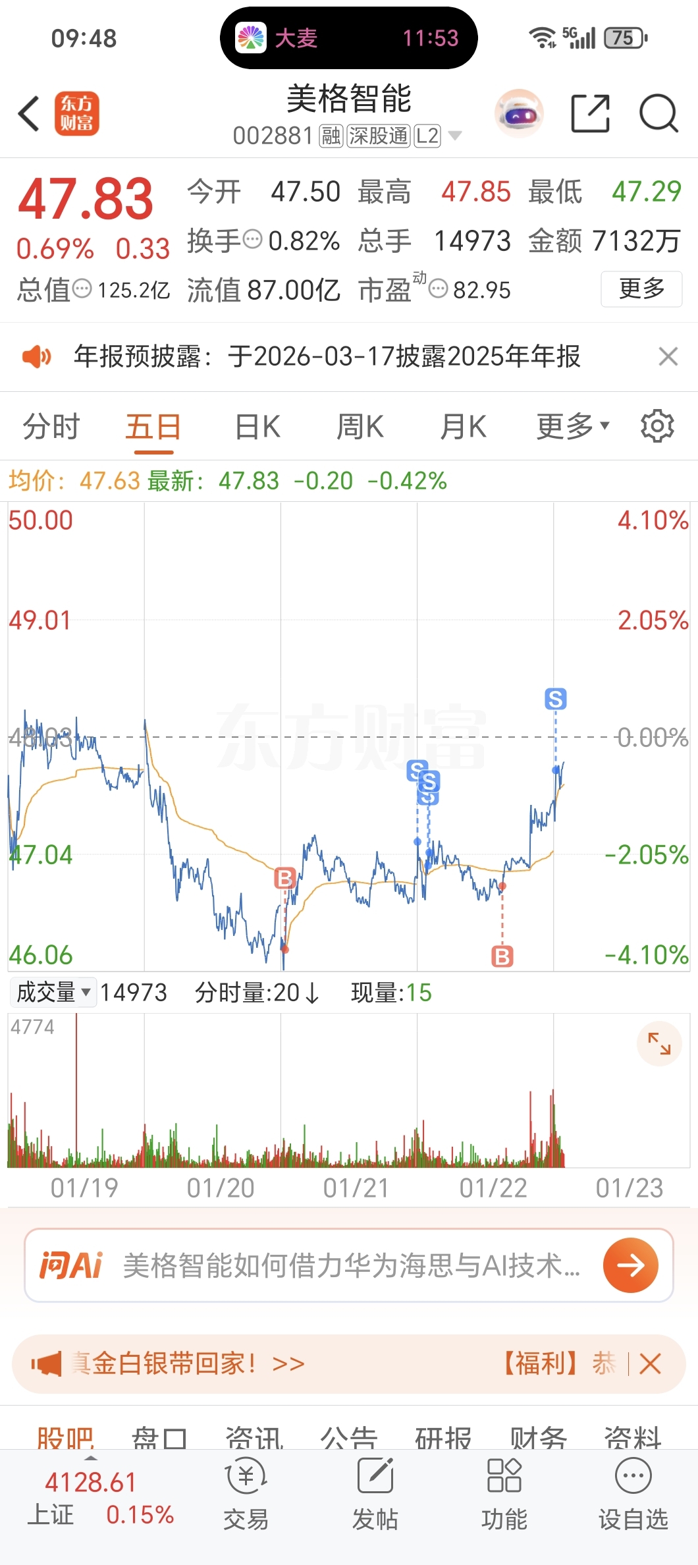Open the 真金白银带回家 promotion link
The image size is (698, 1565).
pos(188,1363)
